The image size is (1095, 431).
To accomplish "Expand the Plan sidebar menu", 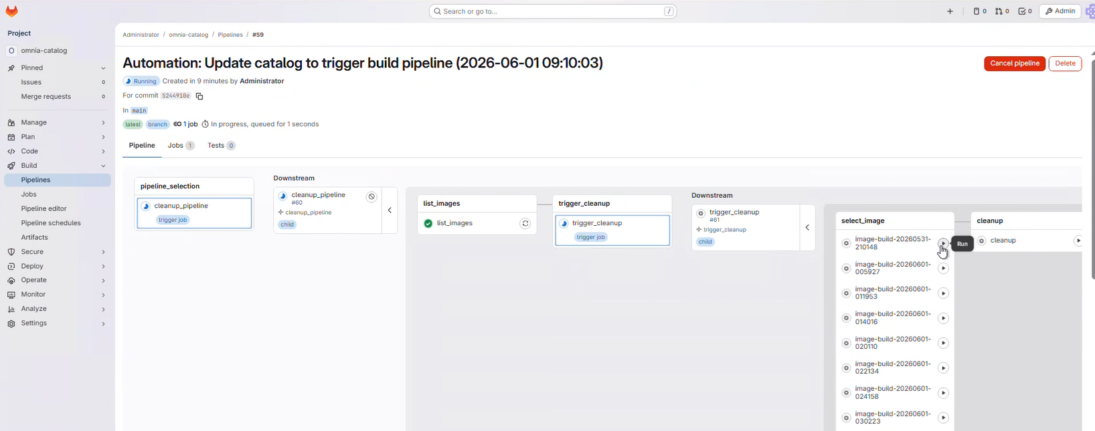I will click(103, 137).
